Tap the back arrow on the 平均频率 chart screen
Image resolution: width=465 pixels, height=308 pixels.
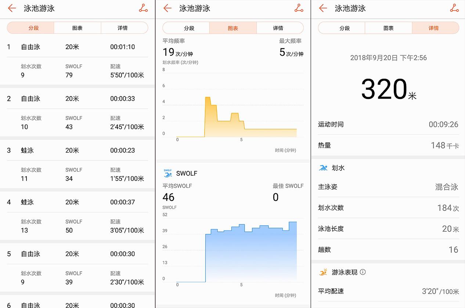pos(167,8)
